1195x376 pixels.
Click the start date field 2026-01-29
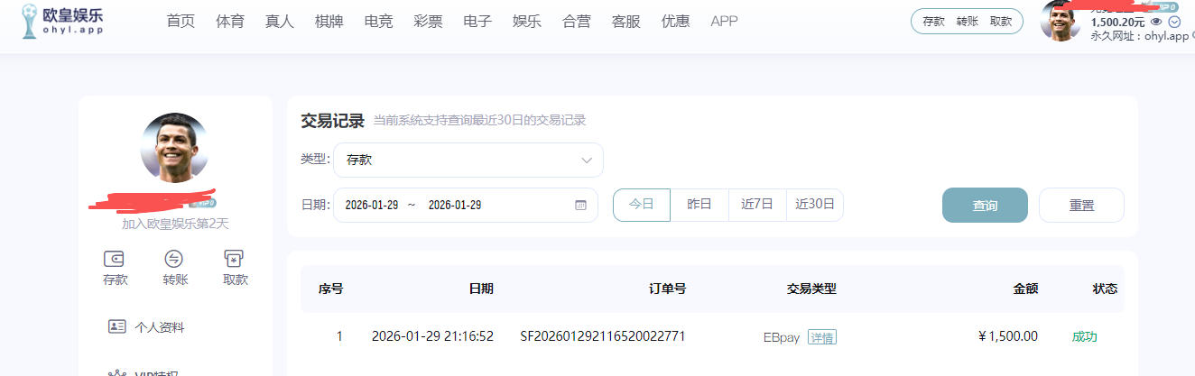372,206
